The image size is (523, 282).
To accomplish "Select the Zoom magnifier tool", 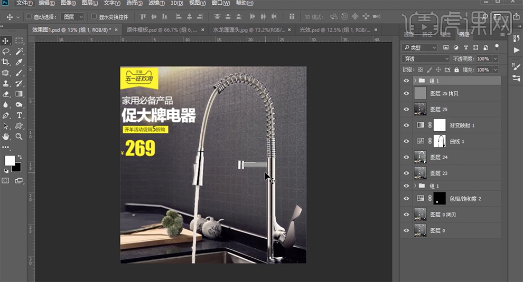I will [19, 137].
